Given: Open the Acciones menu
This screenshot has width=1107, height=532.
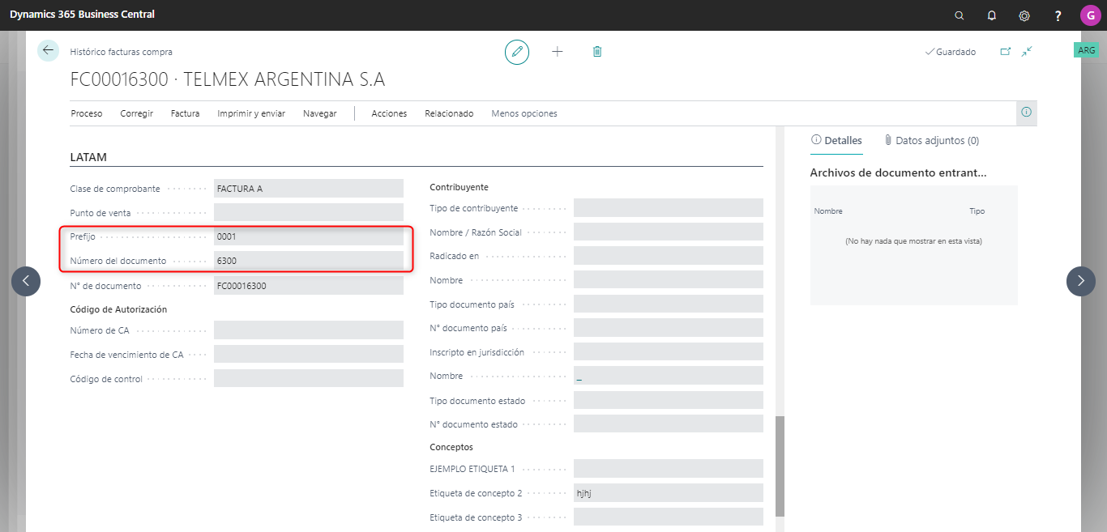Looking at the screenshot, I should coord(389,113).
